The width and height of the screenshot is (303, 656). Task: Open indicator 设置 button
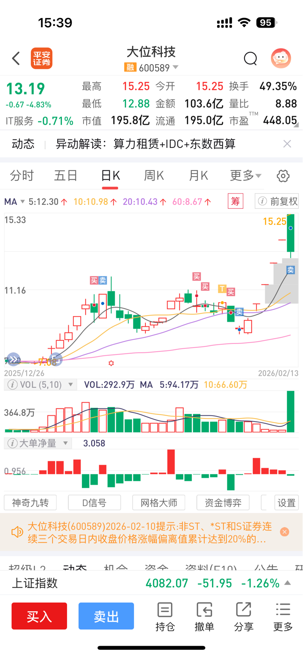pos(286,503)
